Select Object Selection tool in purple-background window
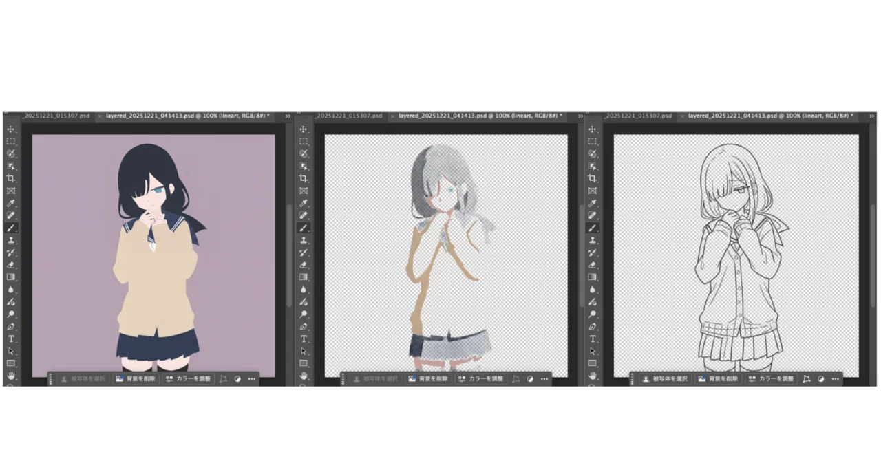The height and width of the screenshot is (461, 881). pos(11,166)
